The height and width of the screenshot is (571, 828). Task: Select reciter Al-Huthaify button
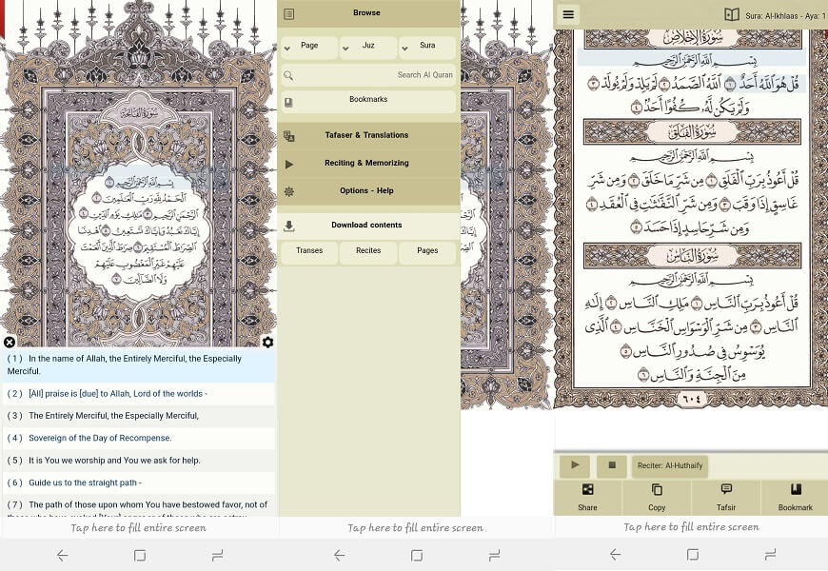click(670, 466)
